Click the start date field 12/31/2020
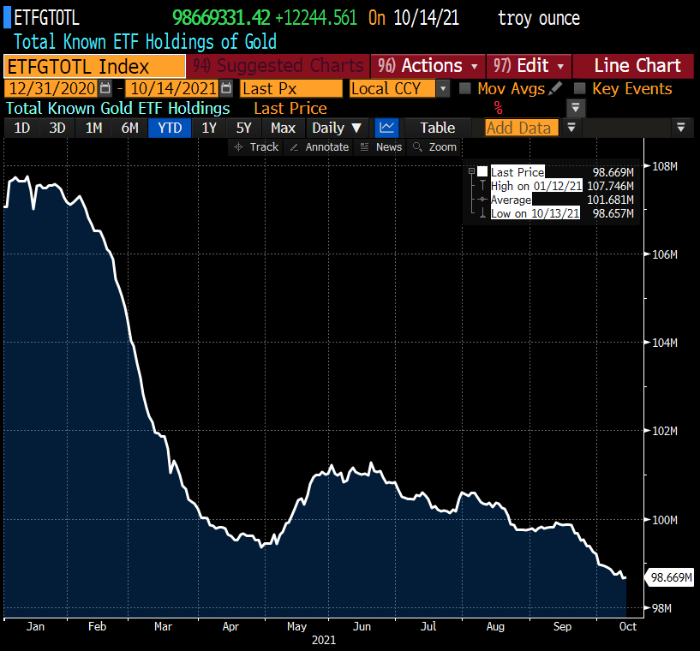This screenshot has width=700, height=651. click(51, 88)
